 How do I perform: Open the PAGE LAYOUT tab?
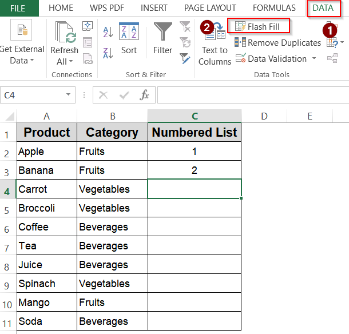pyautogui.click(x=210, y=8)
